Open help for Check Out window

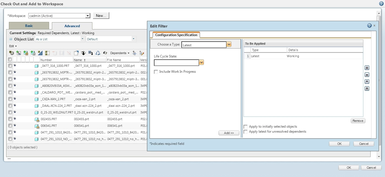381,4
